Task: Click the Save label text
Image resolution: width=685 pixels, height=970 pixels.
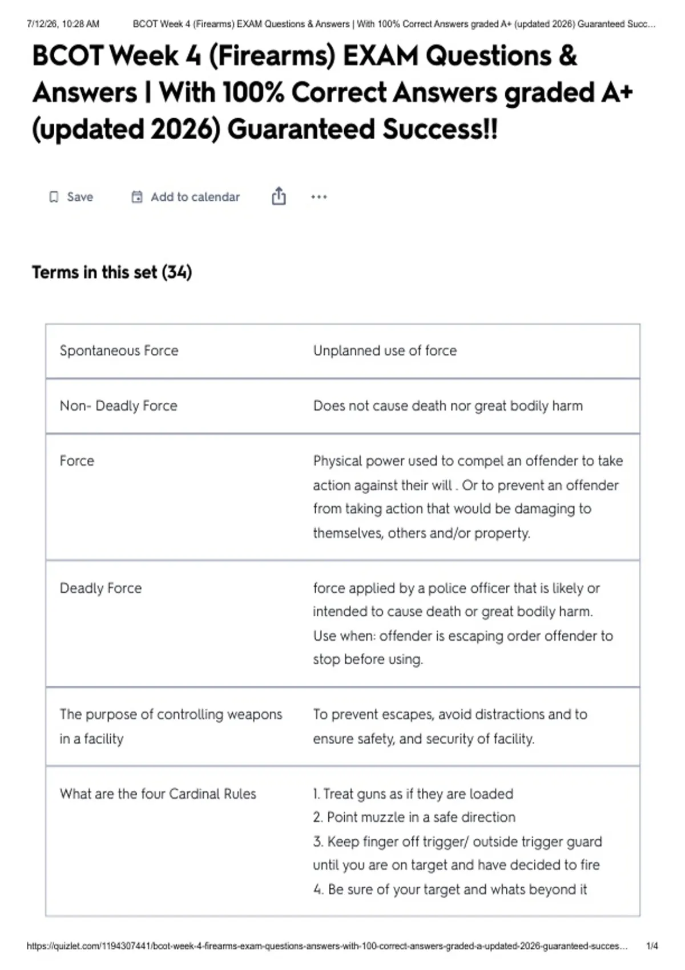Action: click(80, 197)
